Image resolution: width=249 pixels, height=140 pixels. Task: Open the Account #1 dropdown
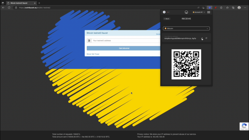(199, 12)
